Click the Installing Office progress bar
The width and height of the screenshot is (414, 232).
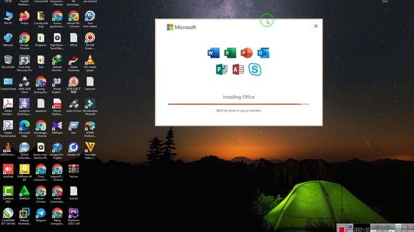click(x=239, y=104)
